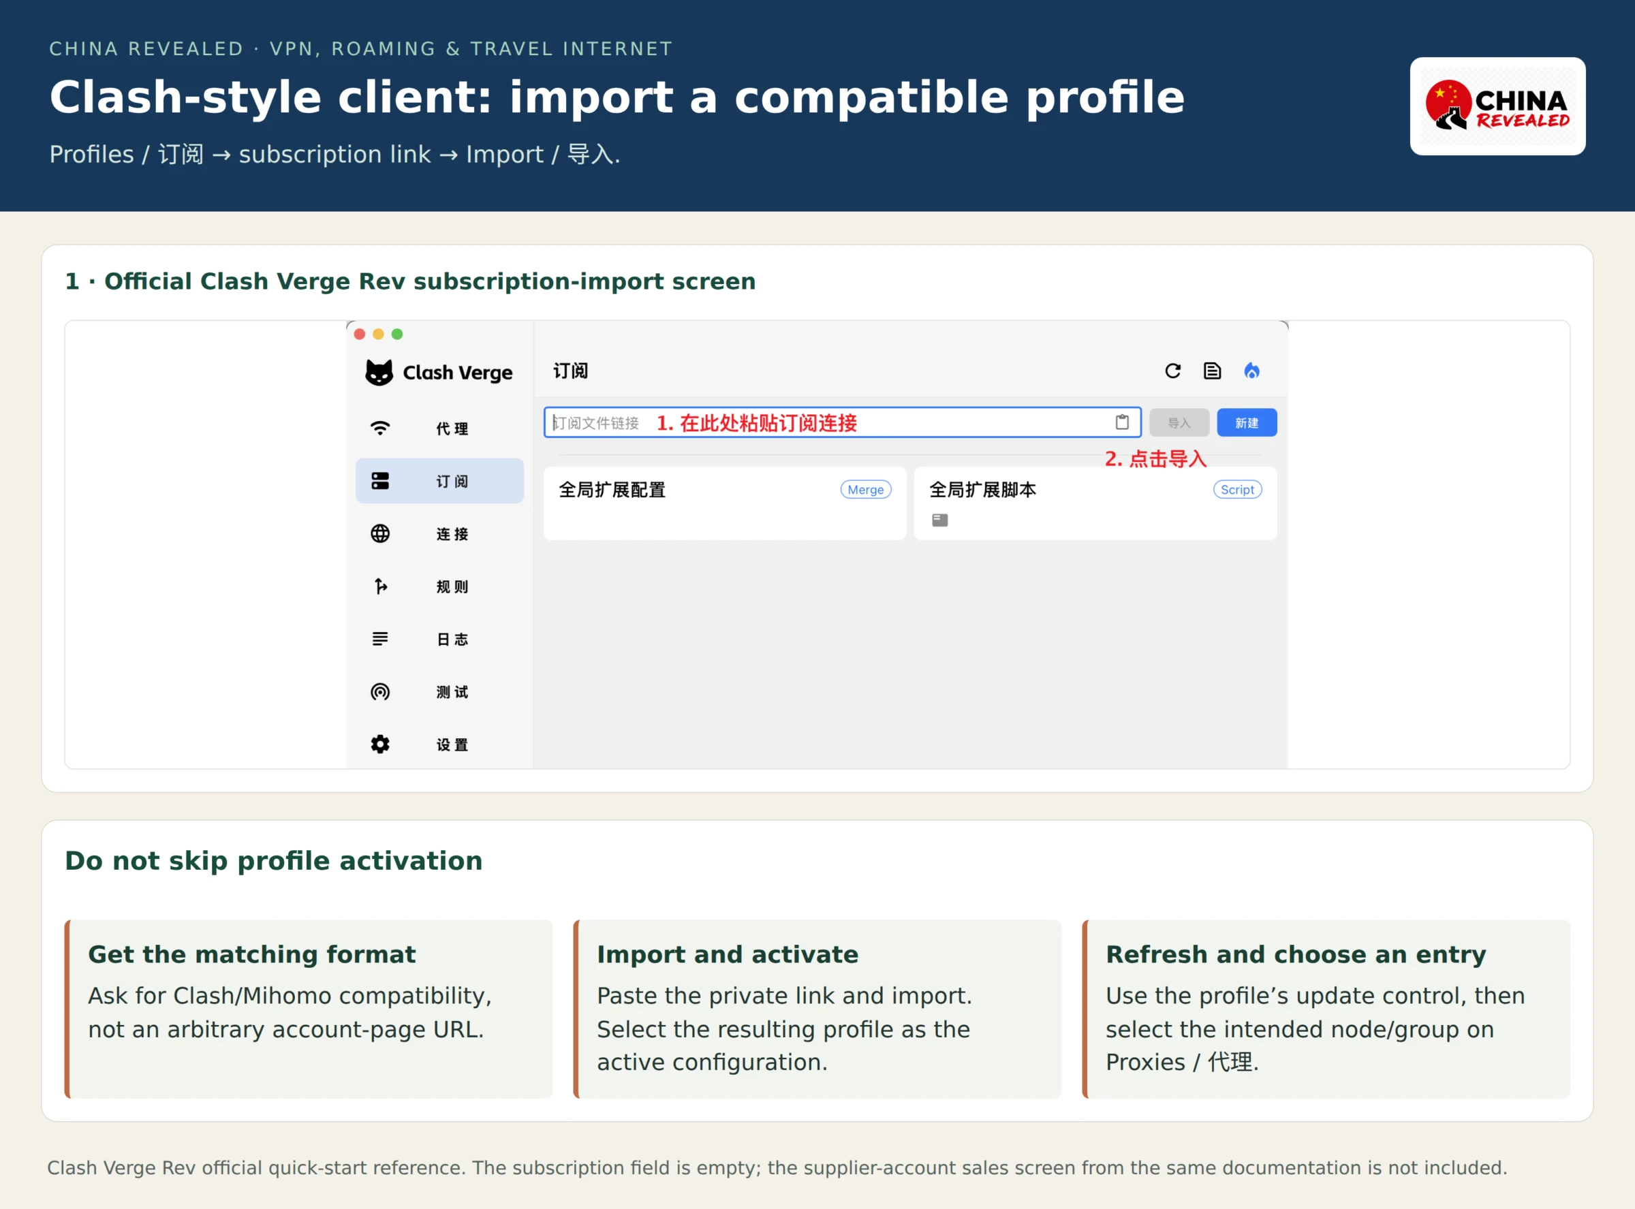
Task: Click the "Clash Verge" app name text
Action: [457, 373]
